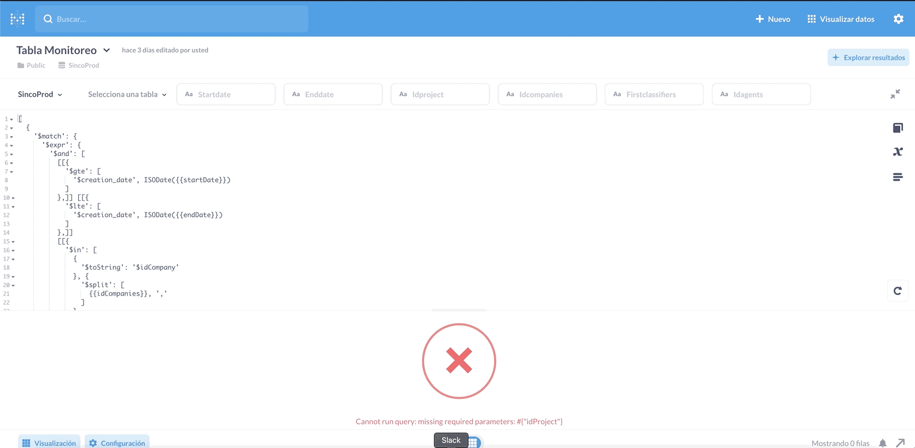Click the Buscar search field
Image resolution: width=915 pixels, height=448 pixels.
[x=172, y=19]
